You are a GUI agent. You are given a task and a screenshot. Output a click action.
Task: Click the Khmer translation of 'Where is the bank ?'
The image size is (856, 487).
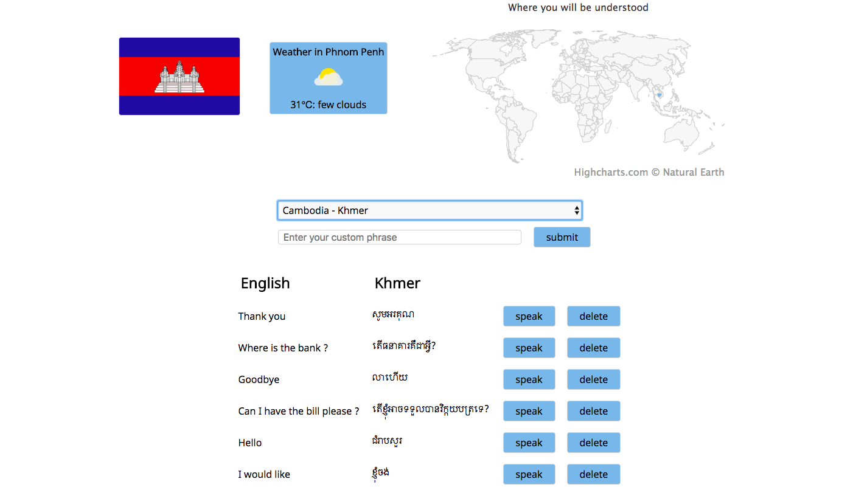click(x=404, y=347)
